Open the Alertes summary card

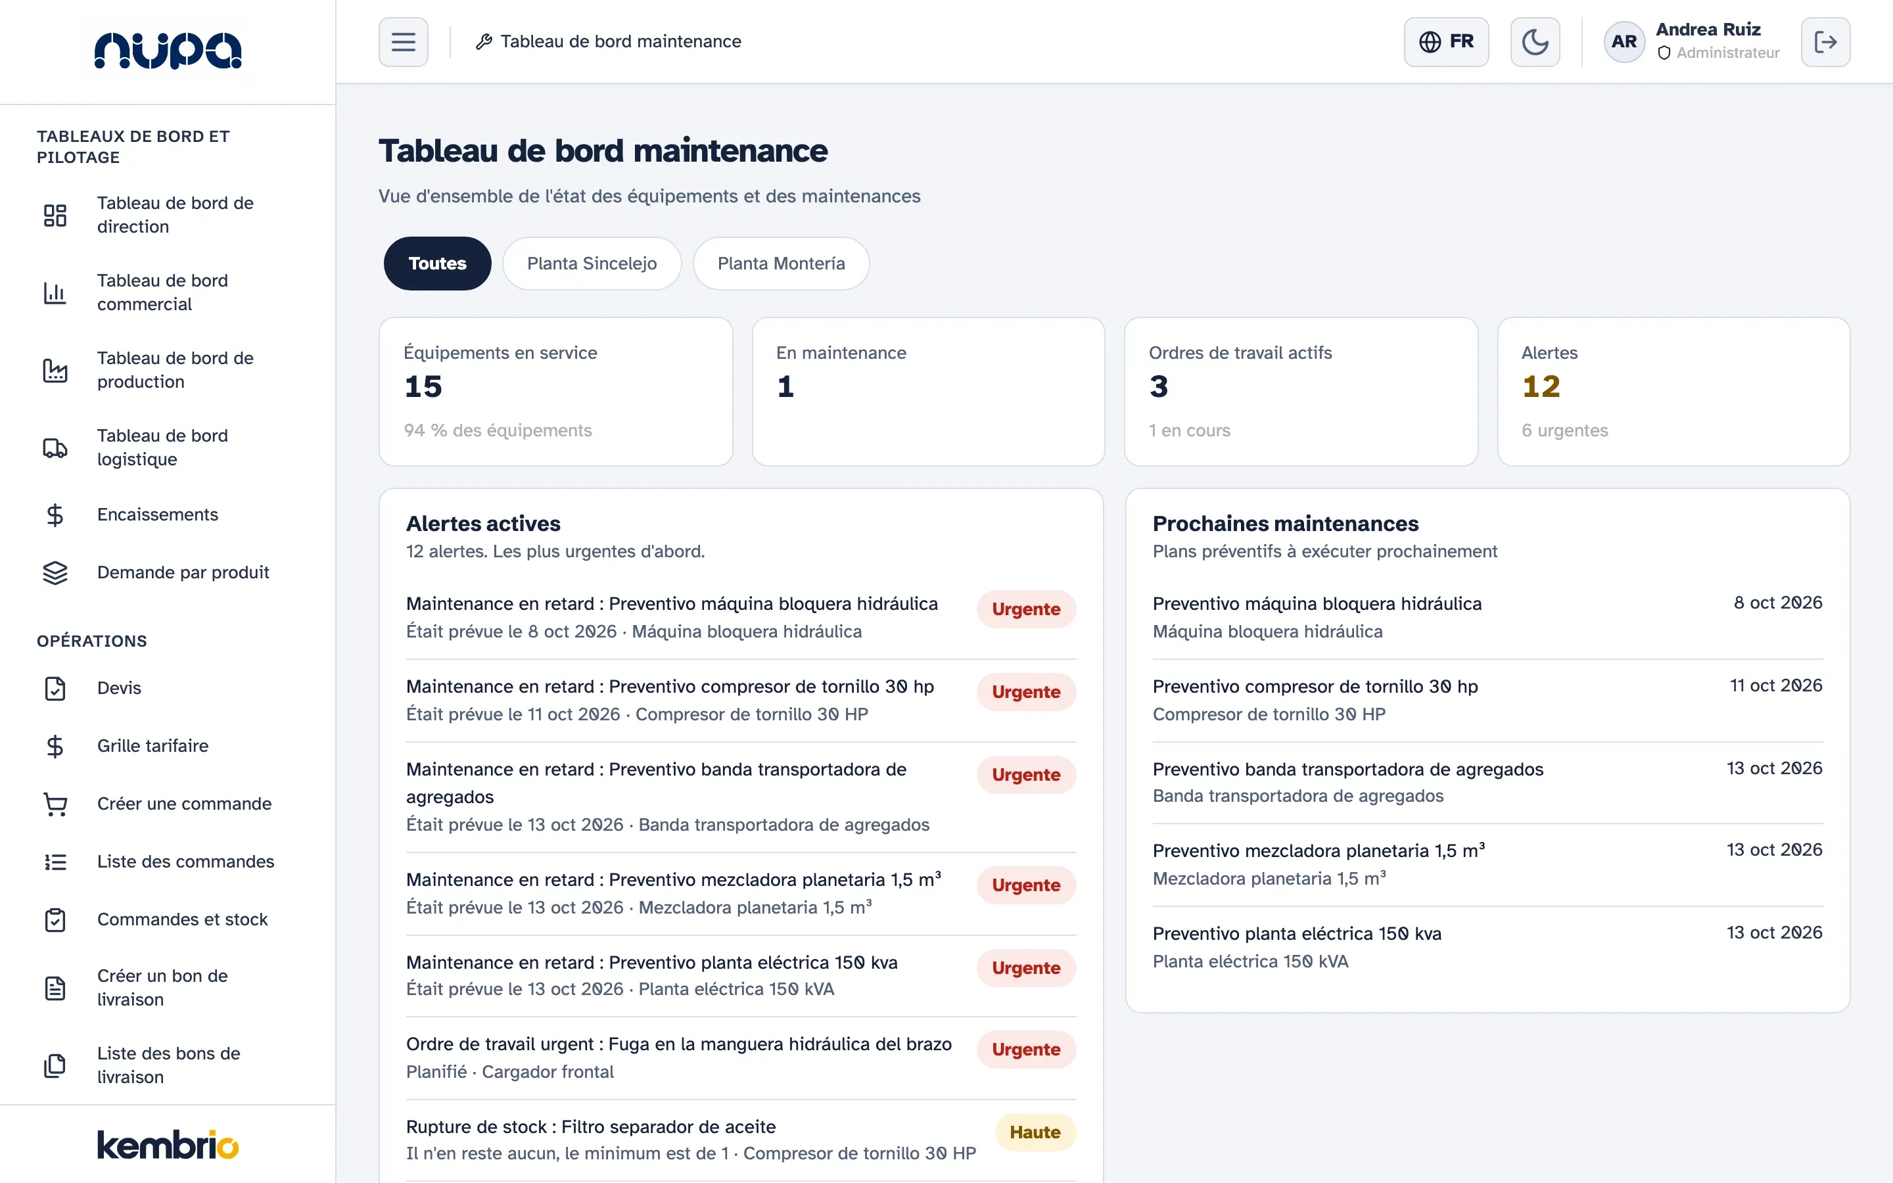tap(1673, 391)
